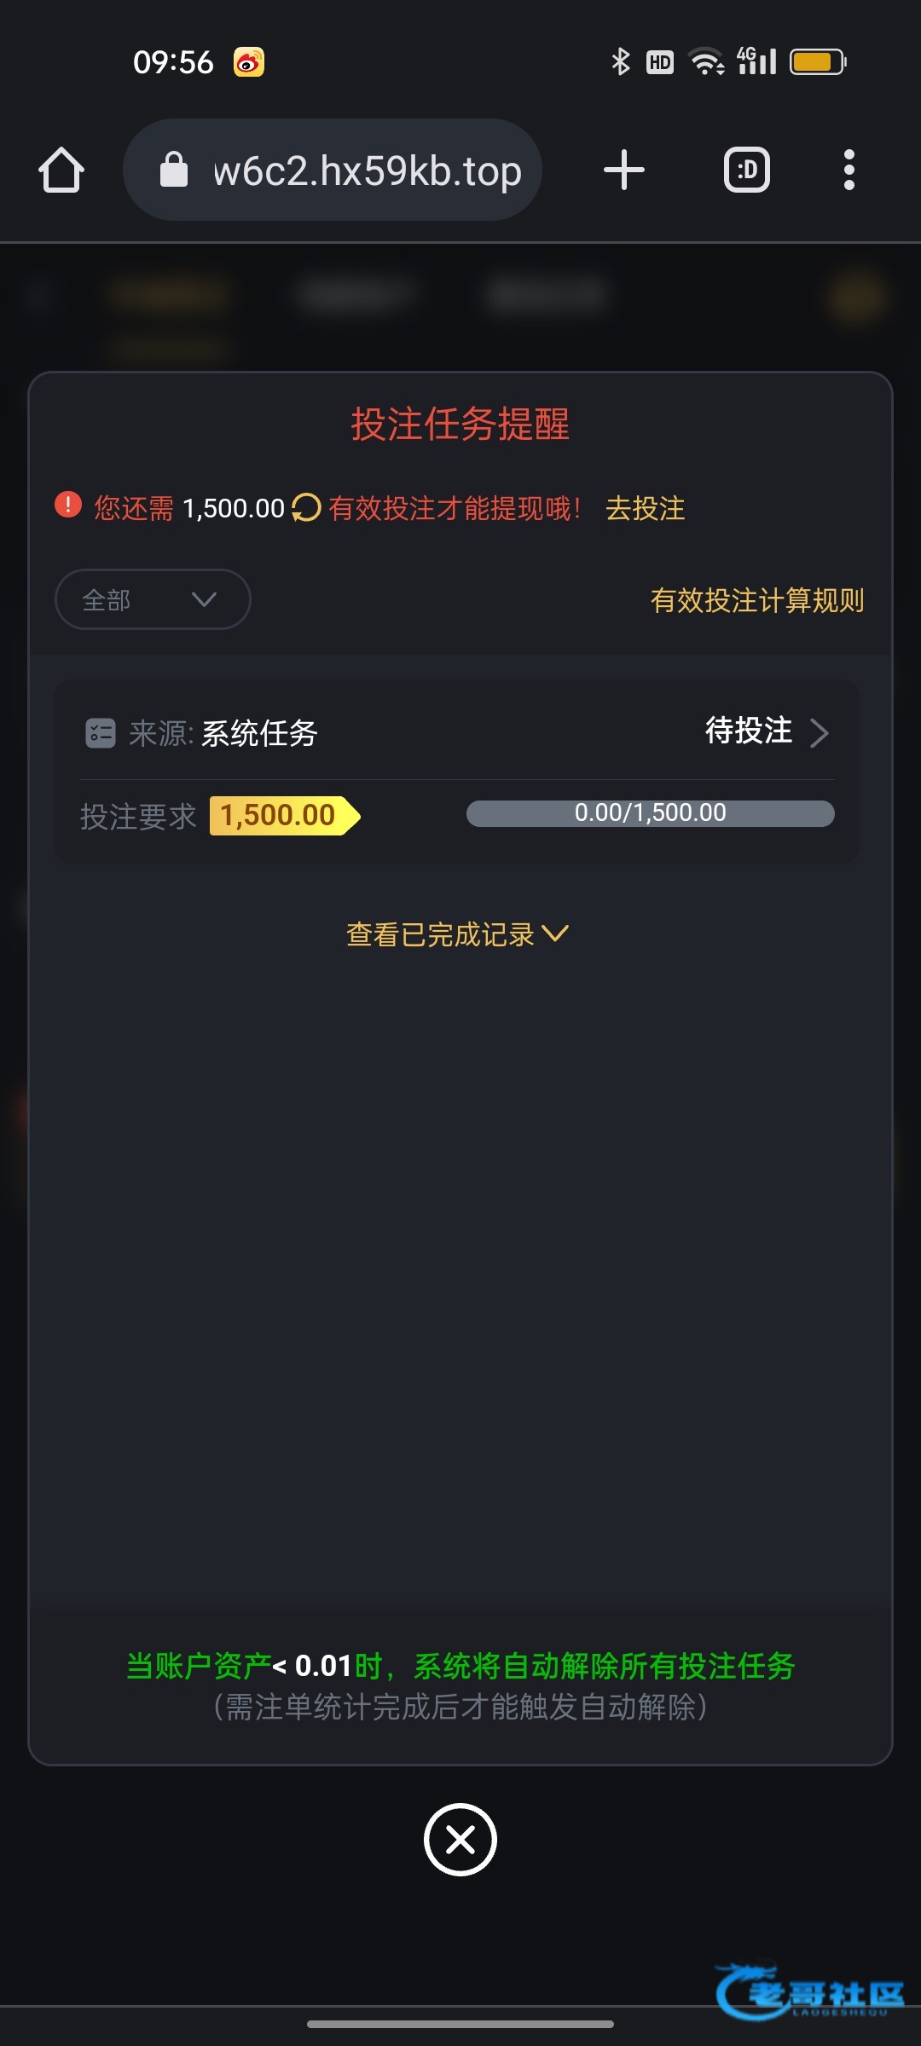
Task: Close the popup with the X circle
Action: coord(460,1840)
